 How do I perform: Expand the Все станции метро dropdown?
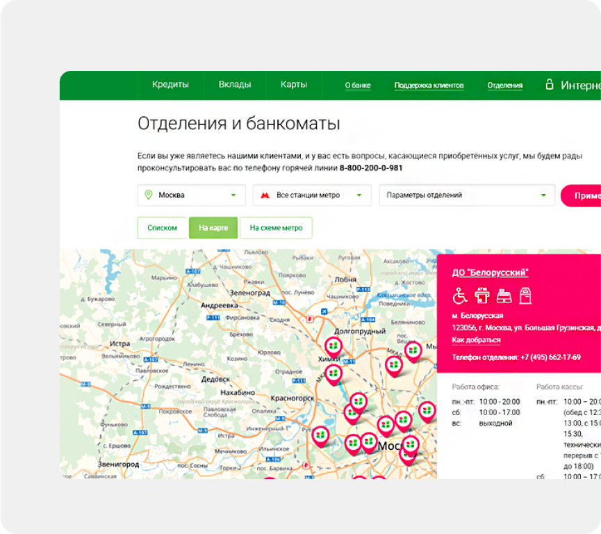312,195
